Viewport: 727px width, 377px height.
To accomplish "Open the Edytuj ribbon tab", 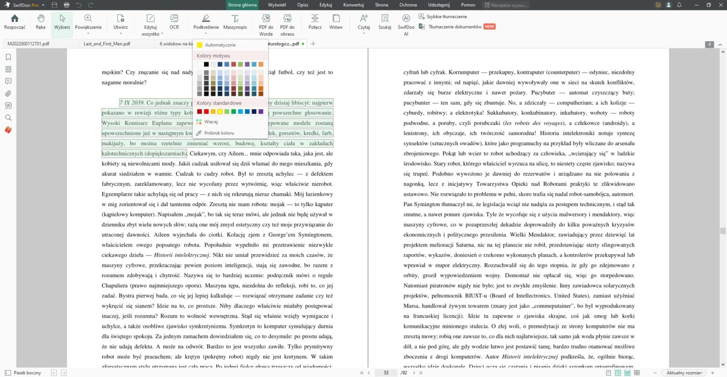I will 326,5.
